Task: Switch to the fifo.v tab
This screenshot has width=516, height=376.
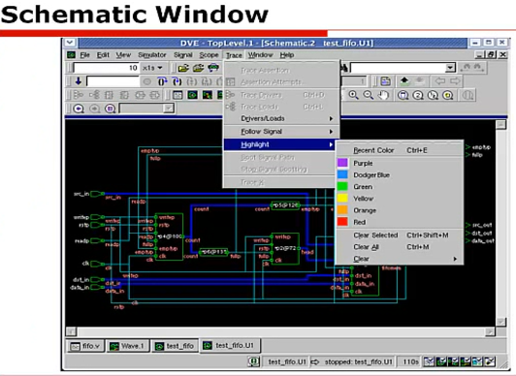Action: coord(86,346)
